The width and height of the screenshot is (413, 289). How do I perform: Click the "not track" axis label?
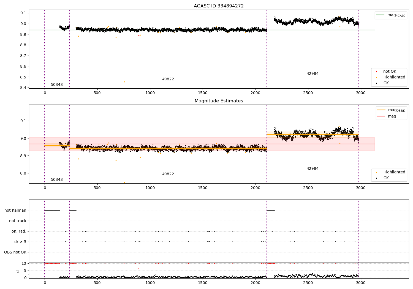18,221
